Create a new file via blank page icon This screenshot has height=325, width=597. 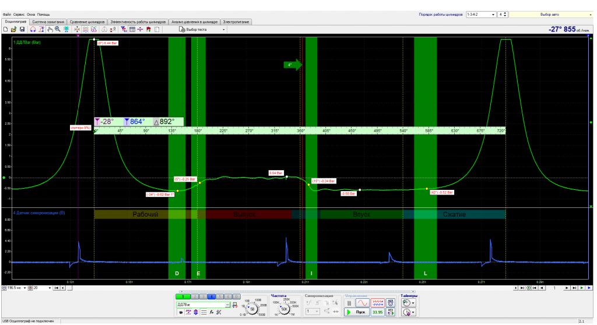coord(6,29)
